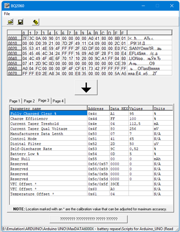Click hex row header 0010
Image resolution: width=180 pixels, height=232 pixels.
coord(14,43)
